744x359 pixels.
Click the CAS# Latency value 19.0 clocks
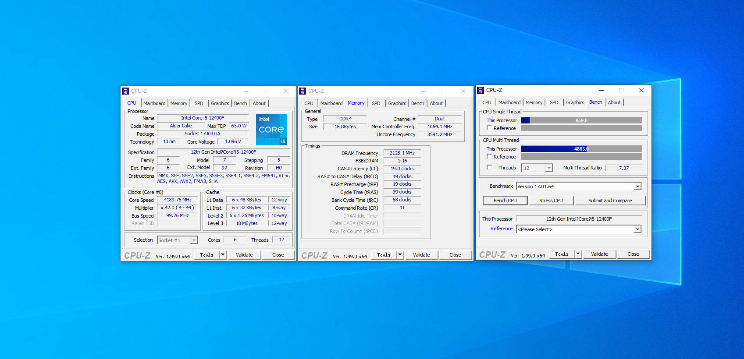[x=402, y=169]
